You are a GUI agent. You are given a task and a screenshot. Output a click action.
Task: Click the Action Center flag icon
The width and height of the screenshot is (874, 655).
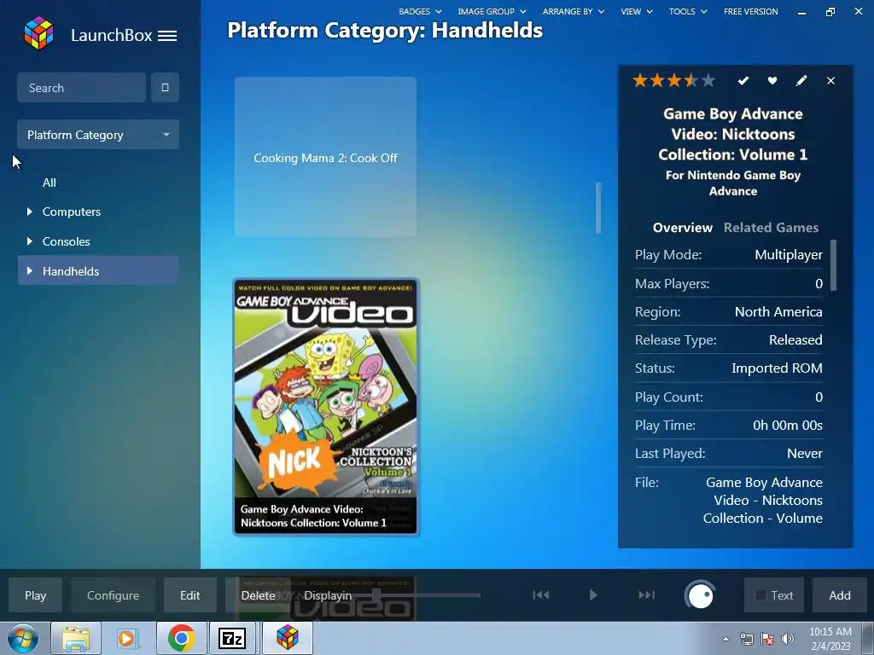point(766,640)
